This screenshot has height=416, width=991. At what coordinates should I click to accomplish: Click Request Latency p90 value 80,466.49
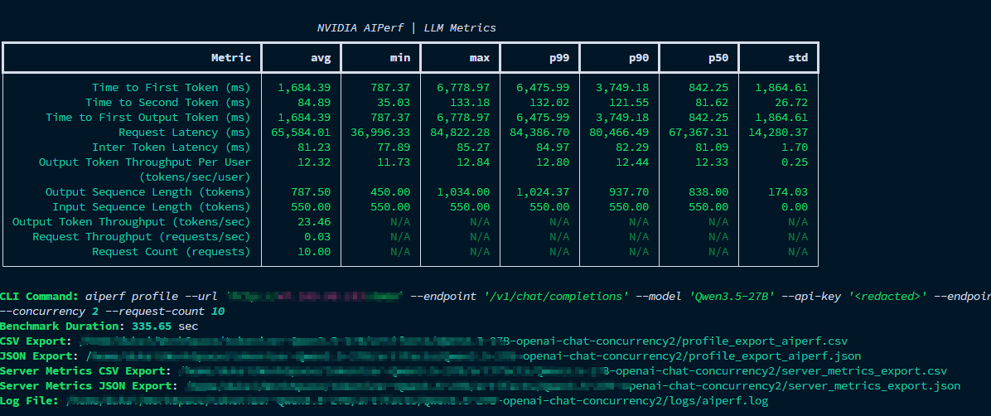point(620,132)
